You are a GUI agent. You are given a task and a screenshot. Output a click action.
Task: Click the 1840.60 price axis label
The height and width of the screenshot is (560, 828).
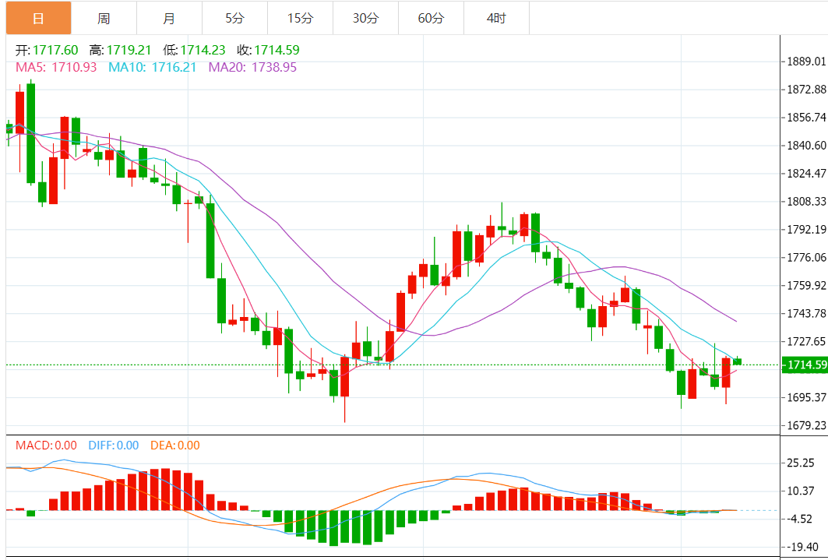click(806, 145)
